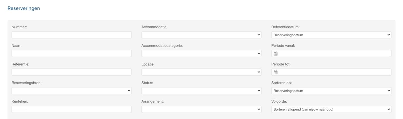Expand the Accommodatiecategorie dropdown
The height and width of the screenshot is (119, 403).
point(201,54)
